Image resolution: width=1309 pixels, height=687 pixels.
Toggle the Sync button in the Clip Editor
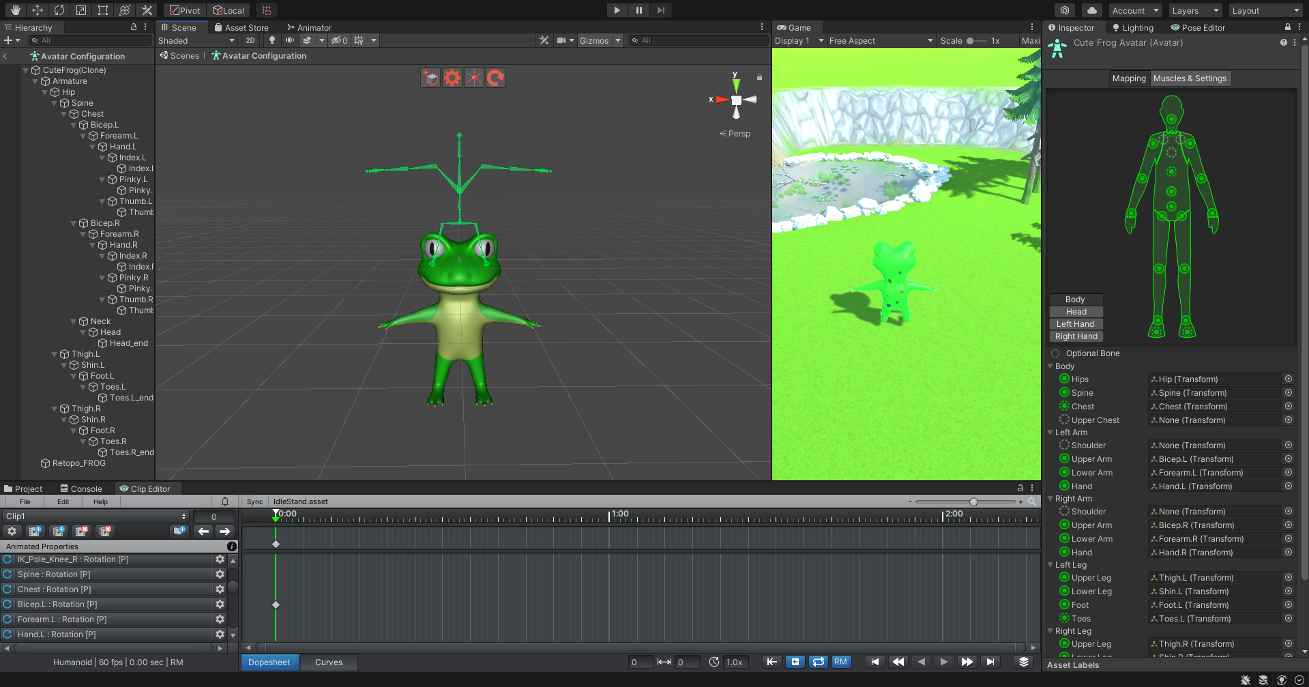(x=255, y=501)
